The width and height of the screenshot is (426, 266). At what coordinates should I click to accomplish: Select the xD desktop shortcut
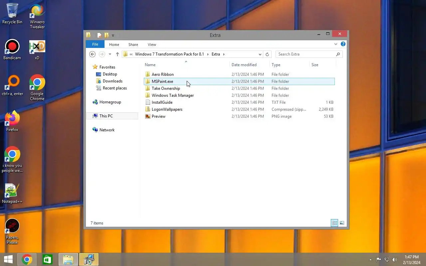[37, 50]
